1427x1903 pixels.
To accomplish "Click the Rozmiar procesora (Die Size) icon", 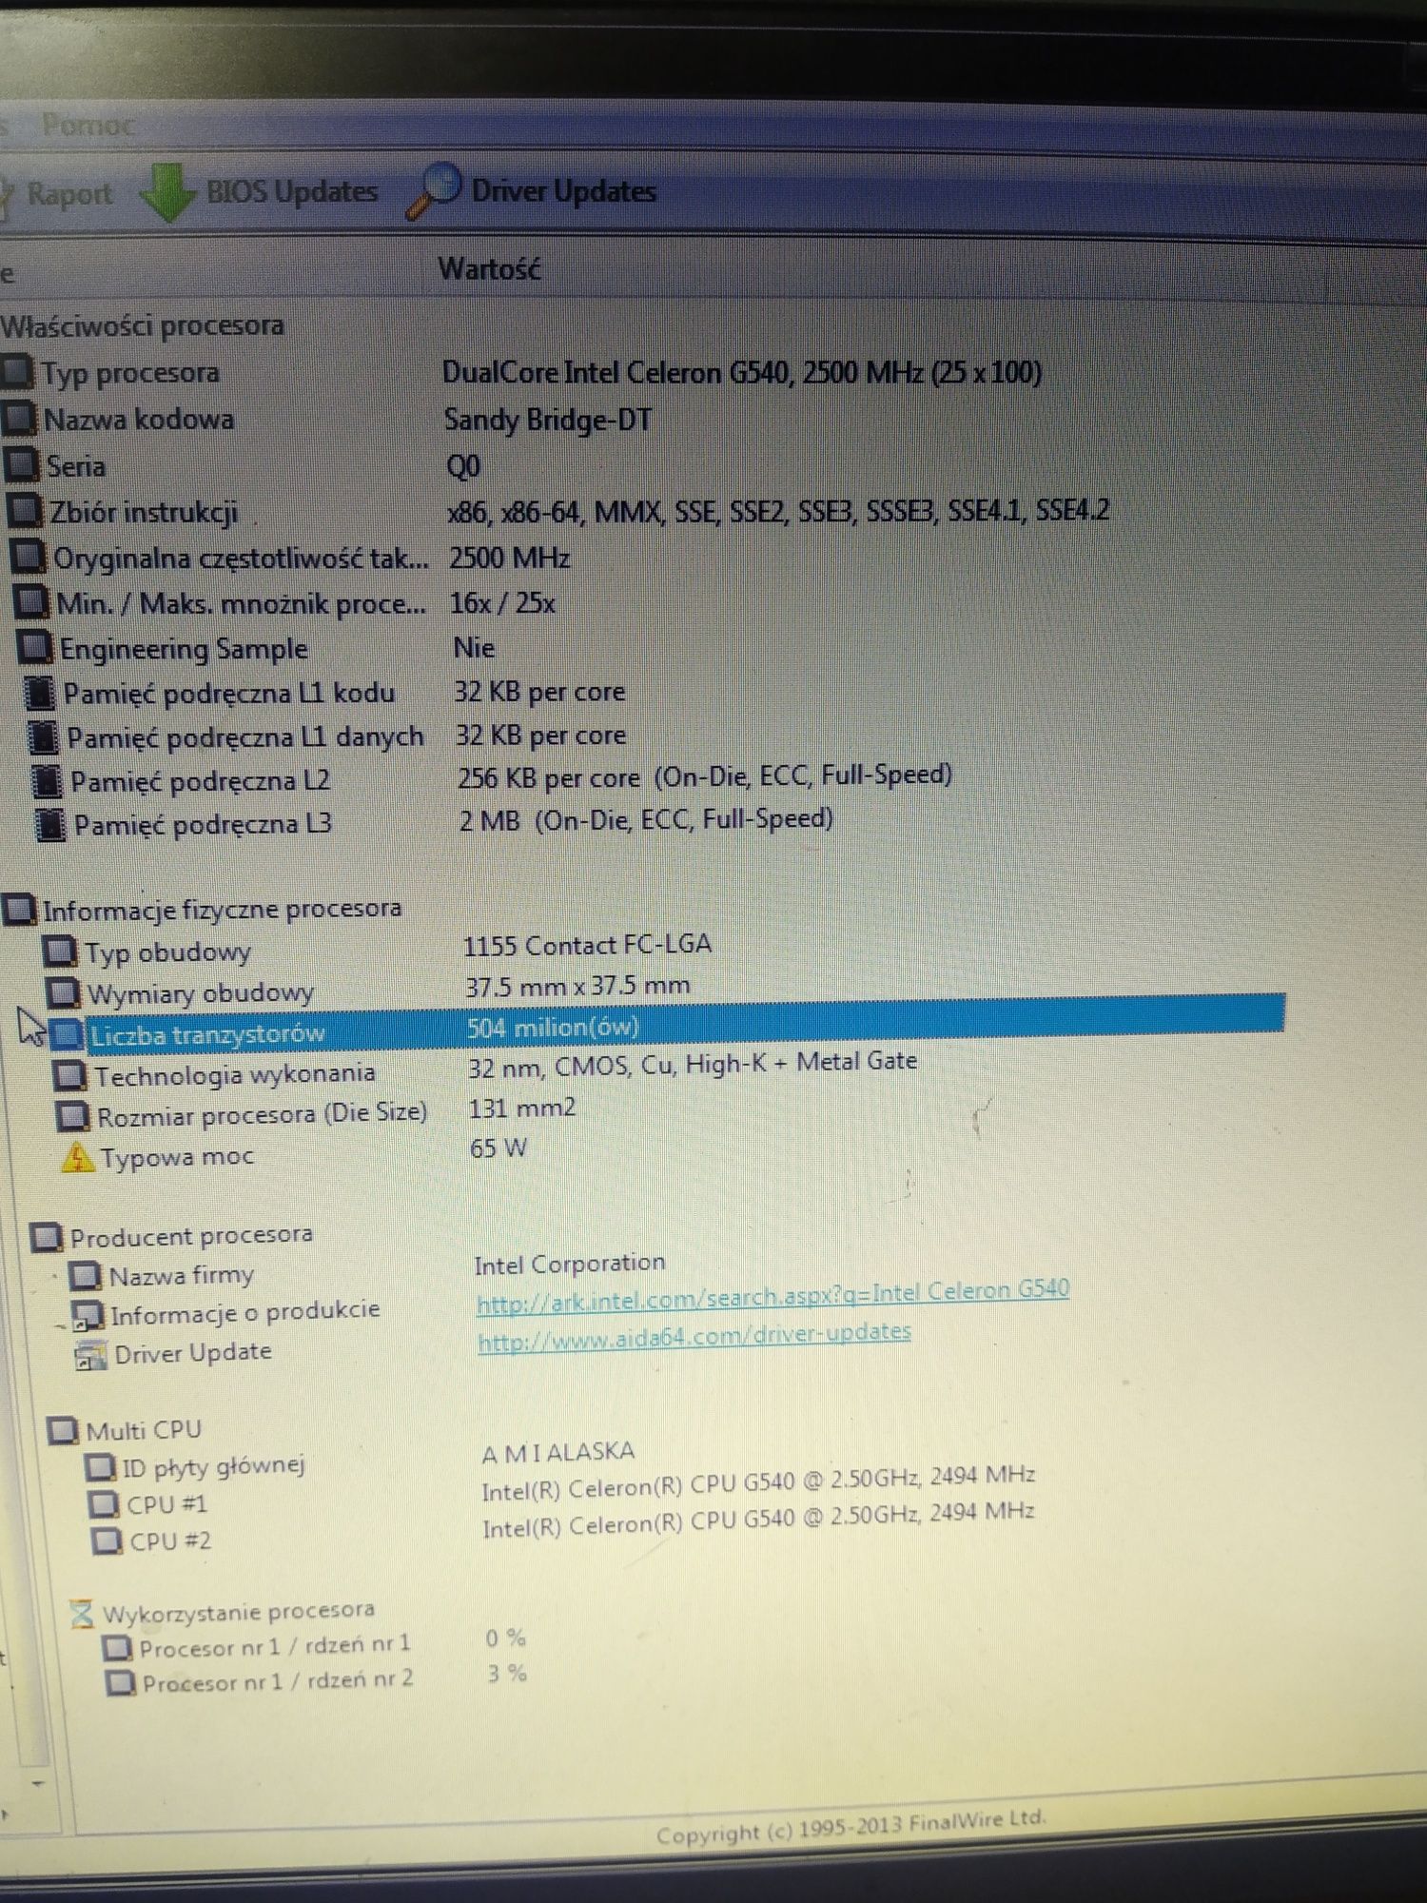I will click(x=72, y=1116).
